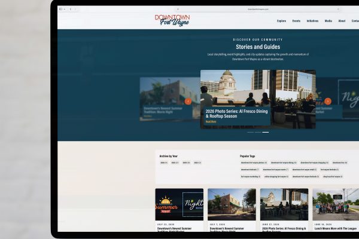
Task: Click the 'downtown live' tag
Action: tap(340, 163)
